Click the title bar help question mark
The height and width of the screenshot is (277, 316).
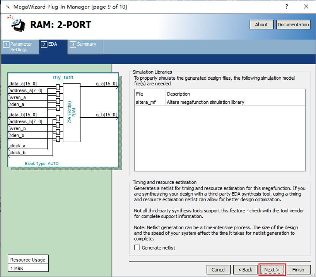287,7
